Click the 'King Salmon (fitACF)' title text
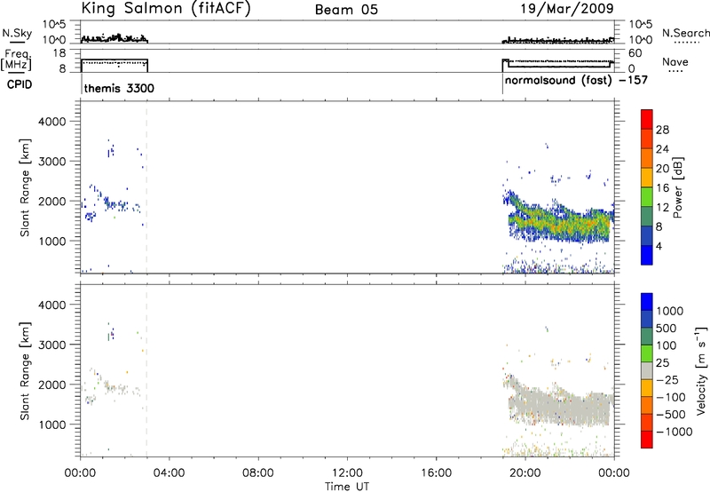Image resolution: width=710 pixels, height=492 pixels. click(x=166, y=8)
